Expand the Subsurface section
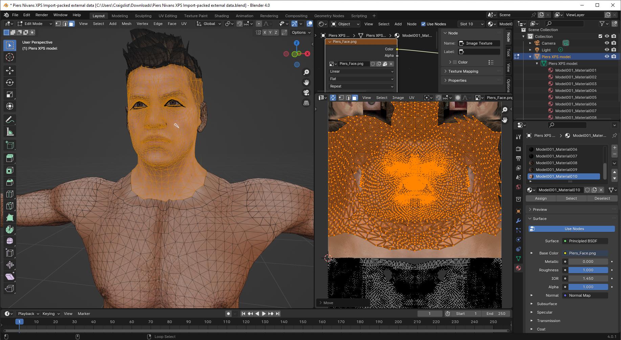The width and height of the screenshot is (621, 340). click(x=547, y=304)
